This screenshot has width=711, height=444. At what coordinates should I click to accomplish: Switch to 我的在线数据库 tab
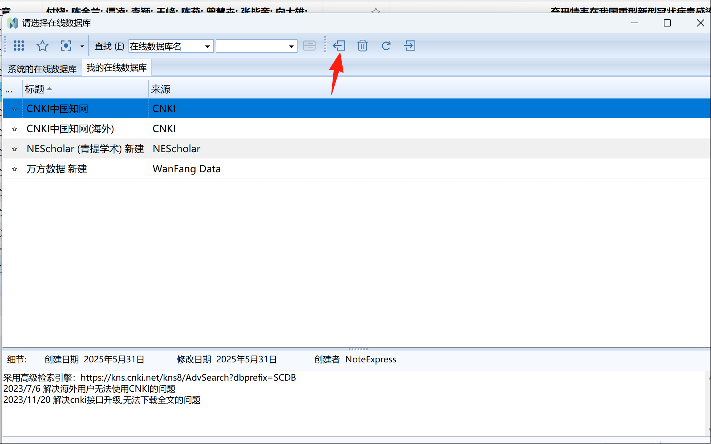117,68
